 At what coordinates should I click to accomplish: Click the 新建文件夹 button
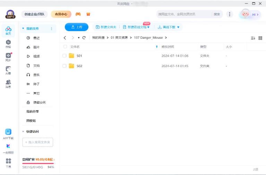106,27
